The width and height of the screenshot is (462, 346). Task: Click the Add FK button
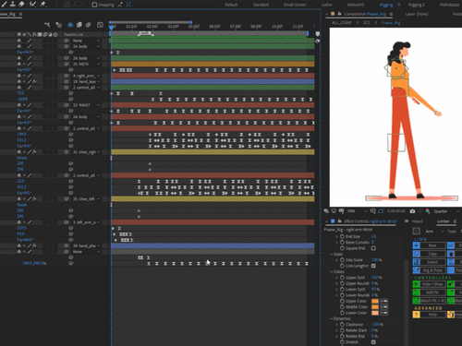[429, 292]
